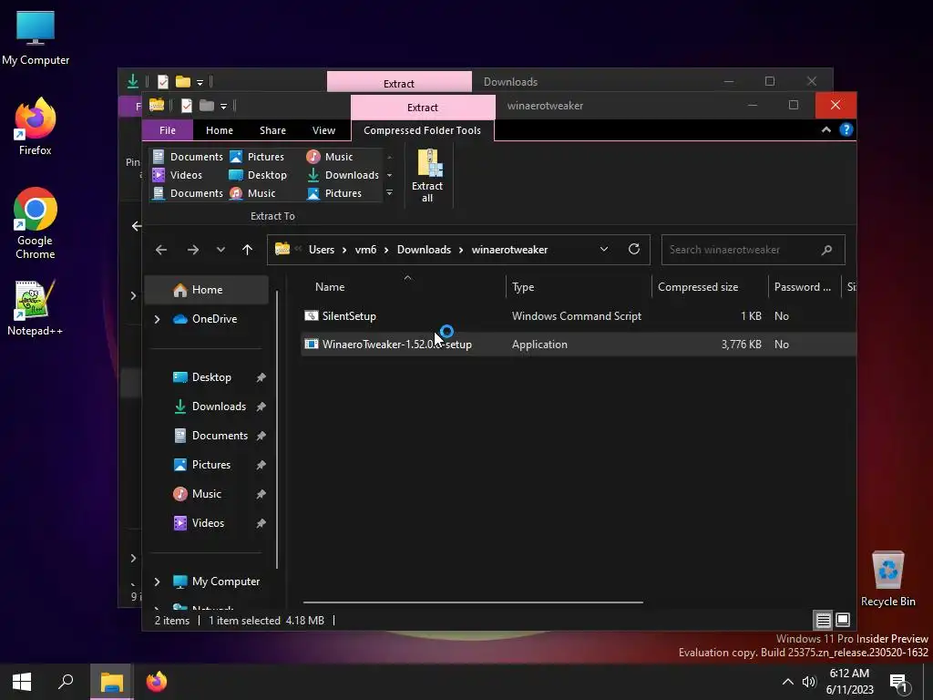
Task: Click Firefox icon in taskbar
Action: tap(157, 682)
